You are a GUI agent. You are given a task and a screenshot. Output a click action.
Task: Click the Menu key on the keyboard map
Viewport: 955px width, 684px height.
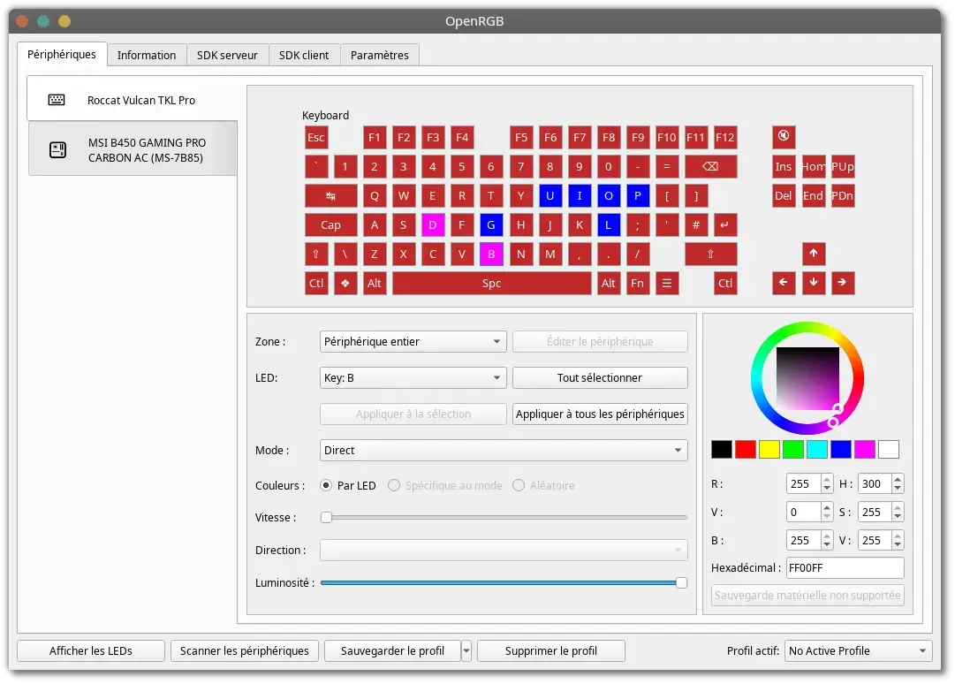tap(667, 283)
